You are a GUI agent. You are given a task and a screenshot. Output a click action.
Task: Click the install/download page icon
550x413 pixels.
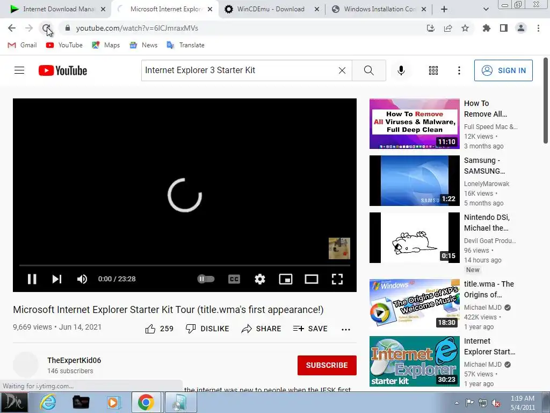(x=430, y=28)
